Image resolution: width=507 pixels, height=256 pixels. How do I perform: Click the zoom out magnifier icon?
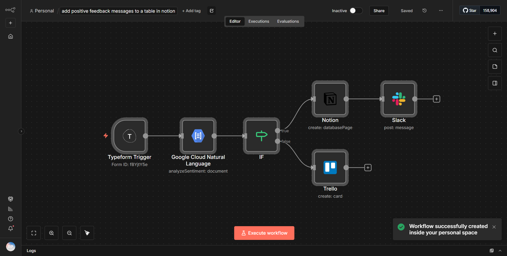coord(69,233)
